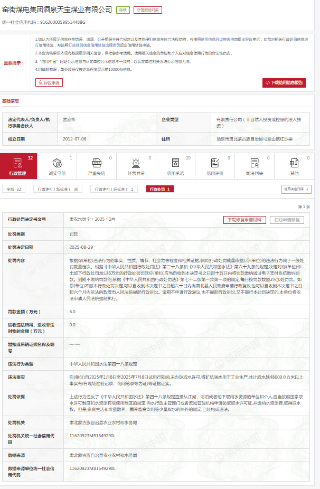Select the 经营异常 alarm icon
Screen dimensions: 320x489
pyautogui.click(x=136, y=163)
